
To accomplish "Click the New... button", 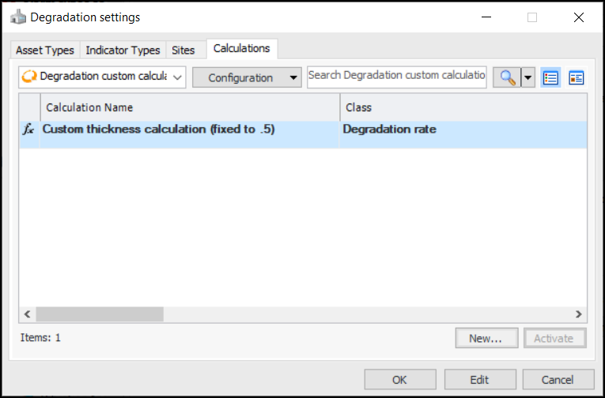I will (x=486, y=338).
